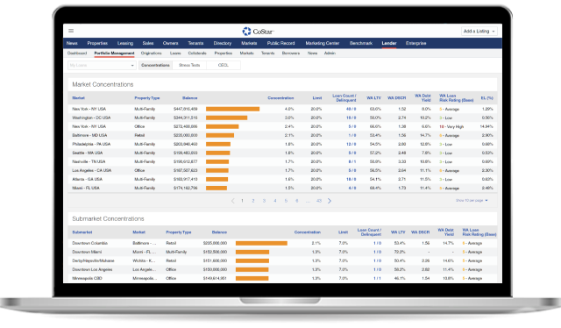Screen dimensions: 561x328
Task: Select the Seattle - WA USA market cell
Action: [88, 153]
